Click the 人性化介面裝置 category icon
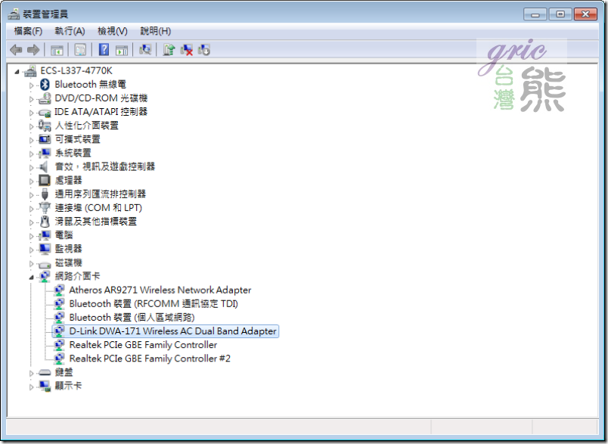Image resolution: width=608 pixels, height=444 pixels. coord(45,126)
